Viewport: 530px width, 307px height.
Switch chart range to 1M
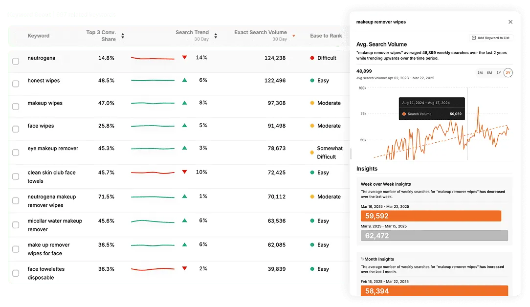click(480, 73)
